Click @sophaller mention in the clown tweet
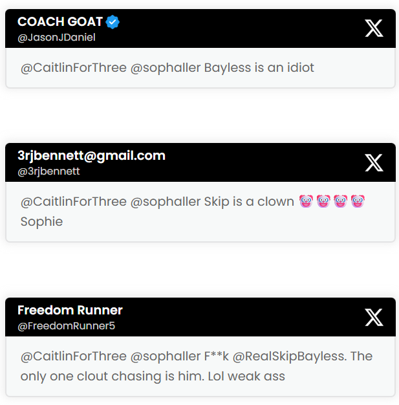The image size is (399, 405). click(x=166, y=201)
